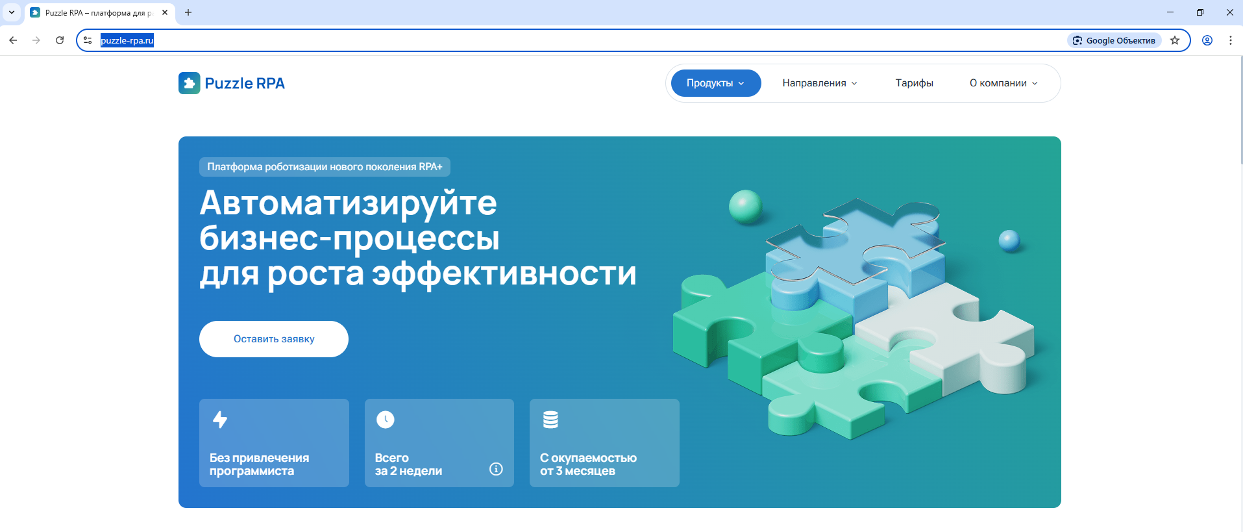
Task: Open a new browser tab
Action: click(x=188, y=12)
